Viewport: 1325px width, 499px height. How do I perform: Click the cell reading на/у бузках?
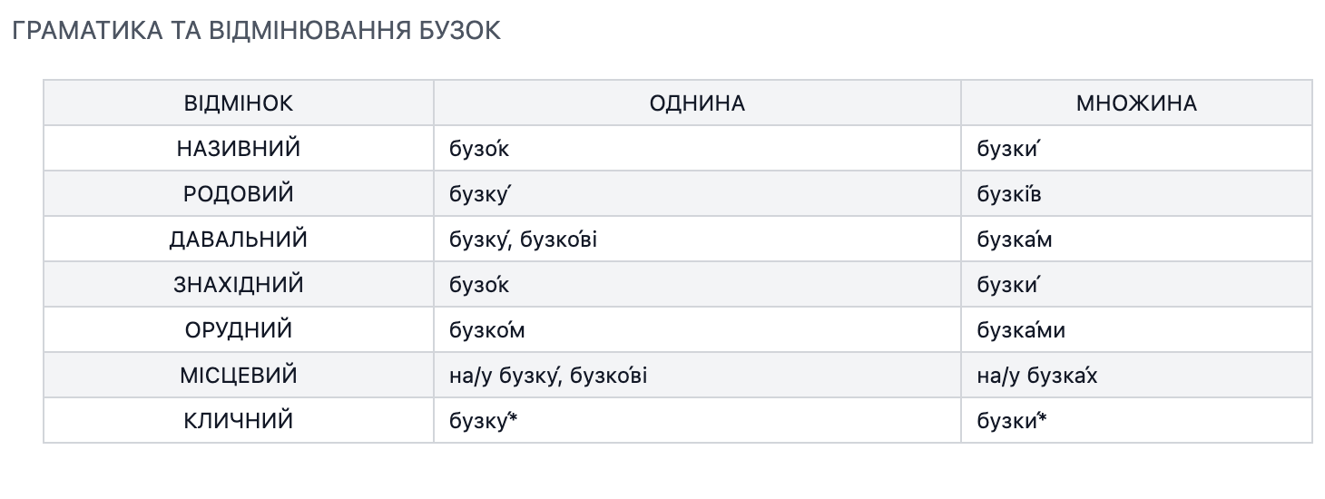(1037, 376)
